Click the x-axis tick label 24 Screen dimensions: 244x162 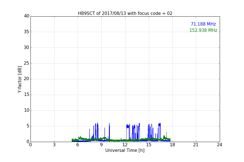(220, 145)
